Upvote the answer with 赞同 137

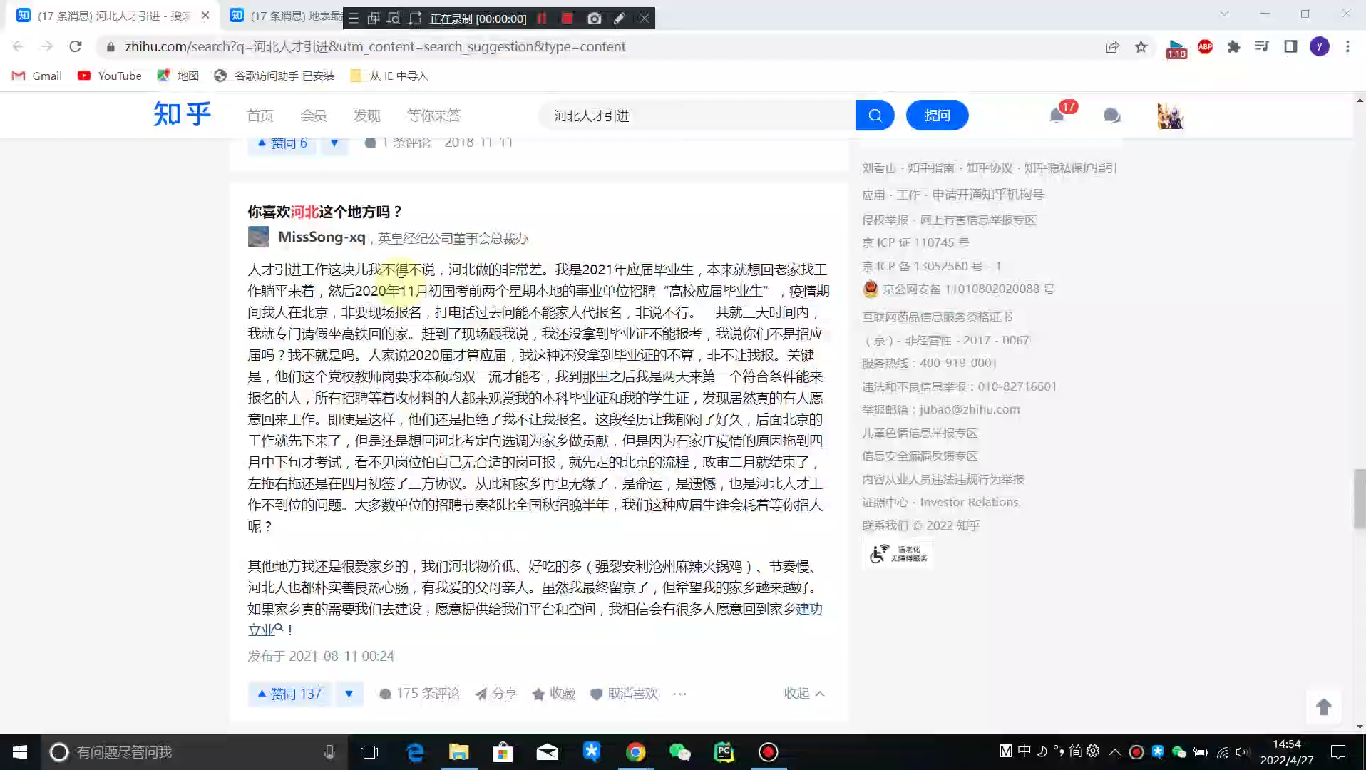tap(289, 694)
